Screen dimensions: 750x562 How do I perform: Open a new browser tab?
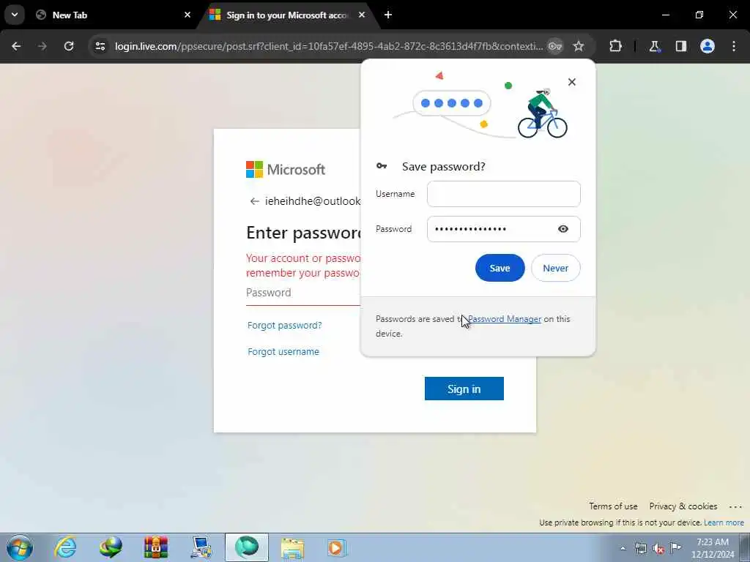click(x=388, y=15)
